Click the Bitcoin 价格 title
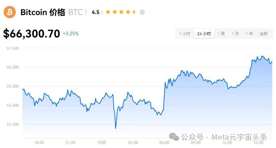The image size is (276, 148). point(43,12)
